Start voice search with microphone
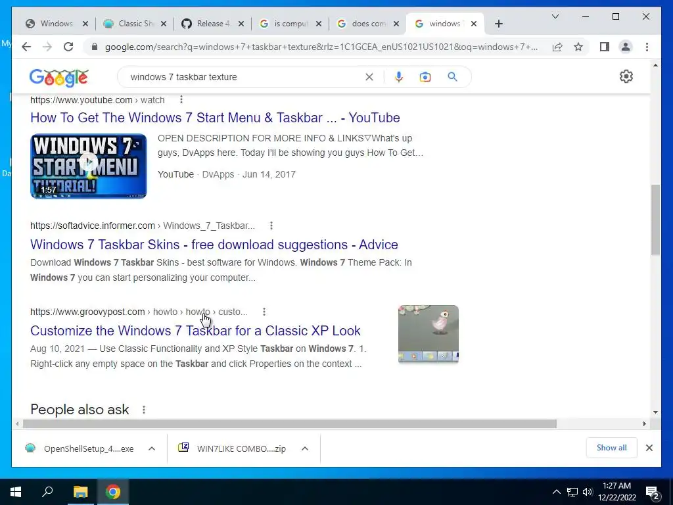 (399, 77)
